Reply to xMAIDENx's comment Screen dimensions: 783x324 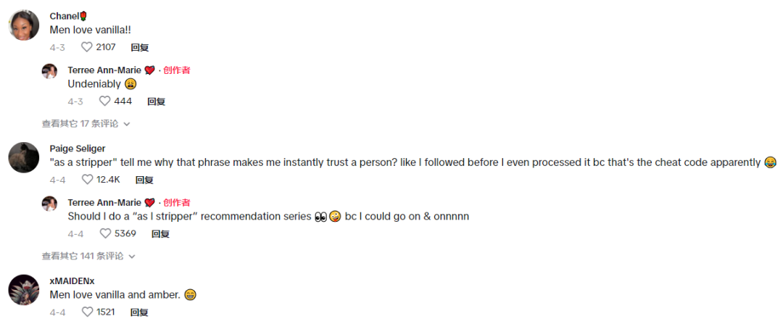click(139, 312)
